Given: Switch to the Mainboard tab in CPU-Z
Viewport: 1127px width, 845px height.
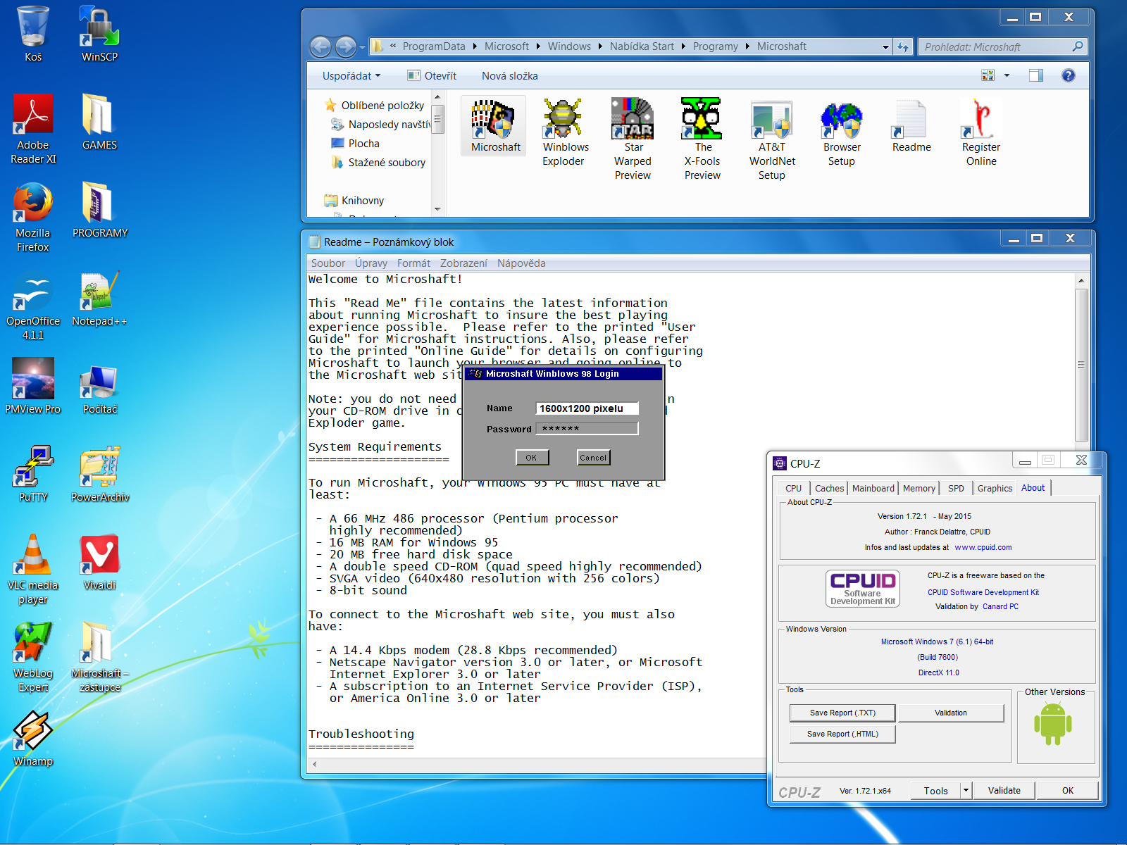Looking at the screenshot, I should click(873, 488).
